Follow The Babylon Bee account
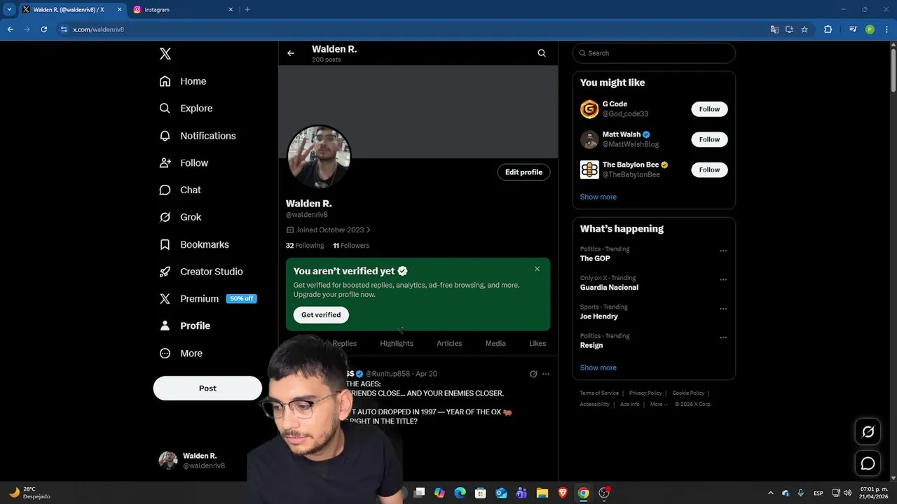The width and height of the screenshot is (897, 504). point(709,169)
